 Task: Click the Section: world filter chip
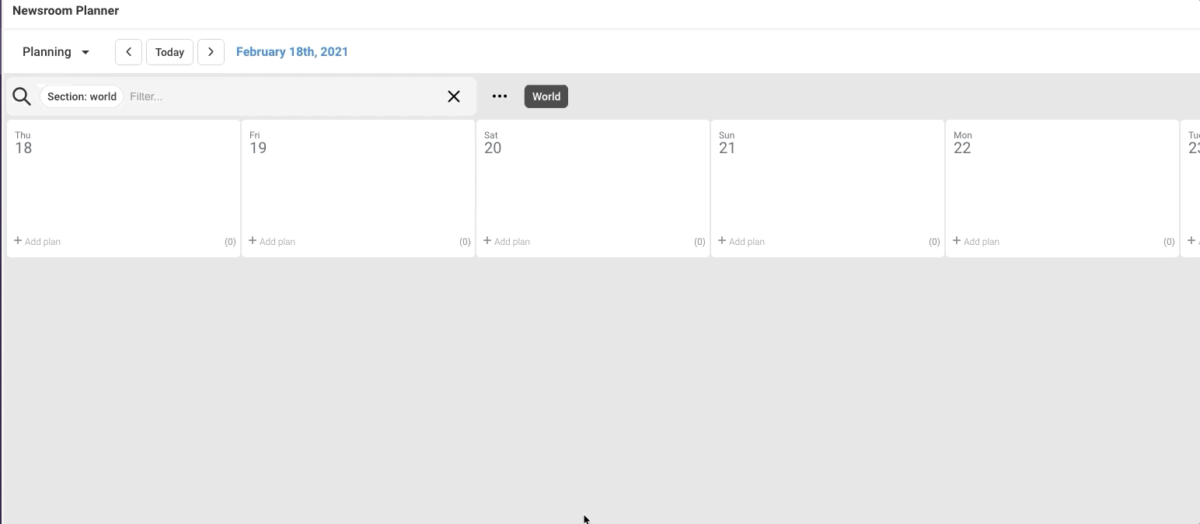pos(82,96)
